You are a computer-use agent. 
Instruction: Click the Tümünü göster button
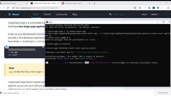point(163,93)
